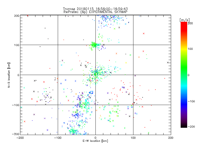This screenshot has width=201, height=150.
Task: Click the plot title 'Tromsø 20180115 18:58:00-18:59:43'
Action: pyautogui.click(x=95, y=9)
